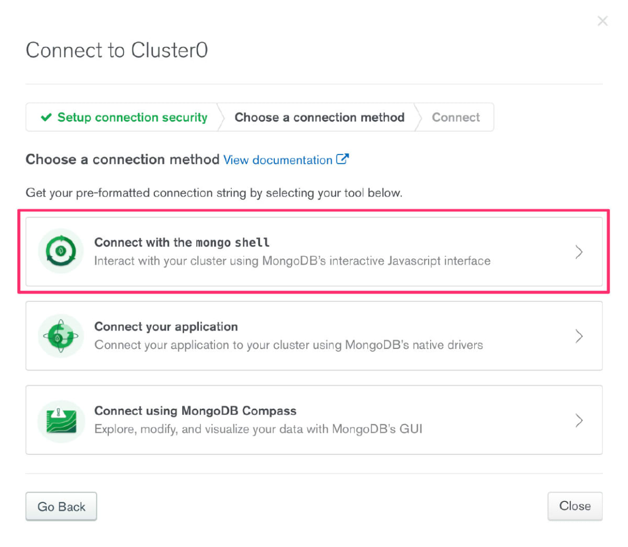Select Connect with the mongo shell title

click(x=182, y=243)
